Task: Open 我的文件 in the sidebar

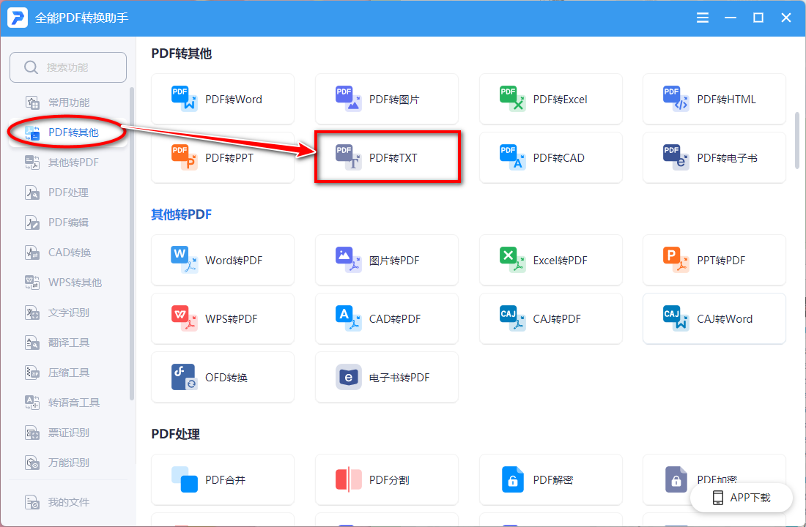Action: [68, 502]
